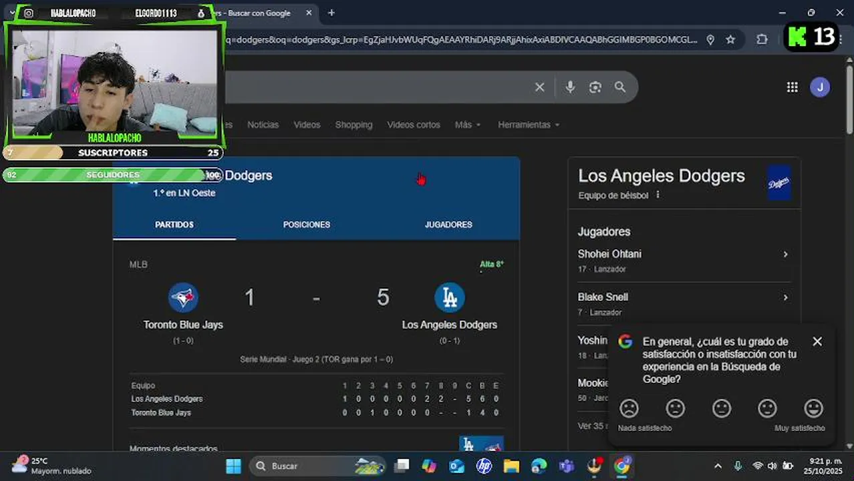Screen dimensions: 854x481
Task: Click the Los Angeles Dodgers panel title
Action: click(661, 176)
